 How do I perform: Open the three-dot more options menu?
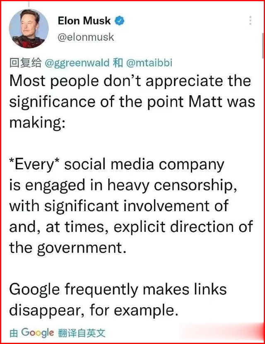251,20
